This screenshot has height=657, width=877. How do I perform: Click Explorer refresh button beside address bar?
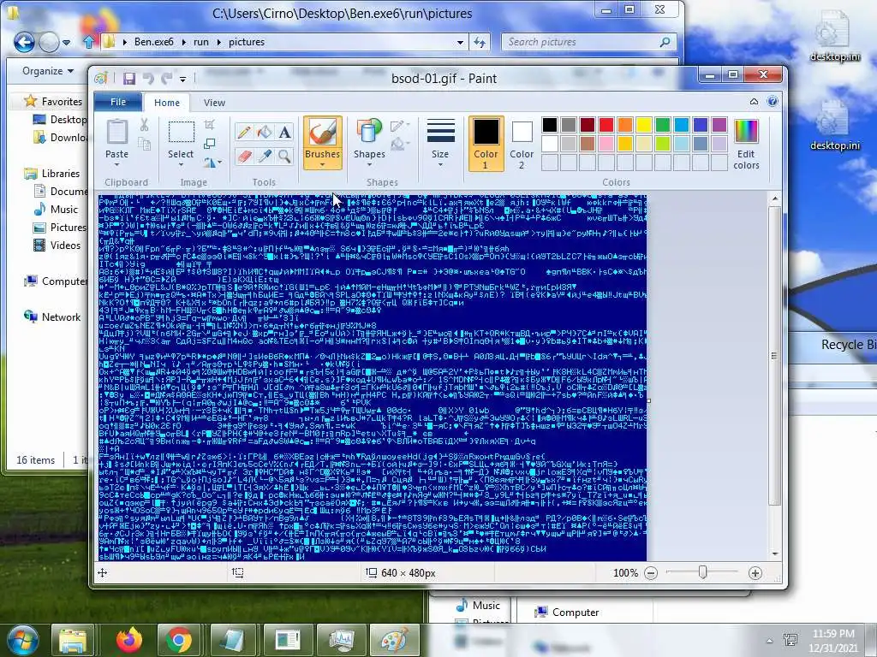[x=480, y=42]
